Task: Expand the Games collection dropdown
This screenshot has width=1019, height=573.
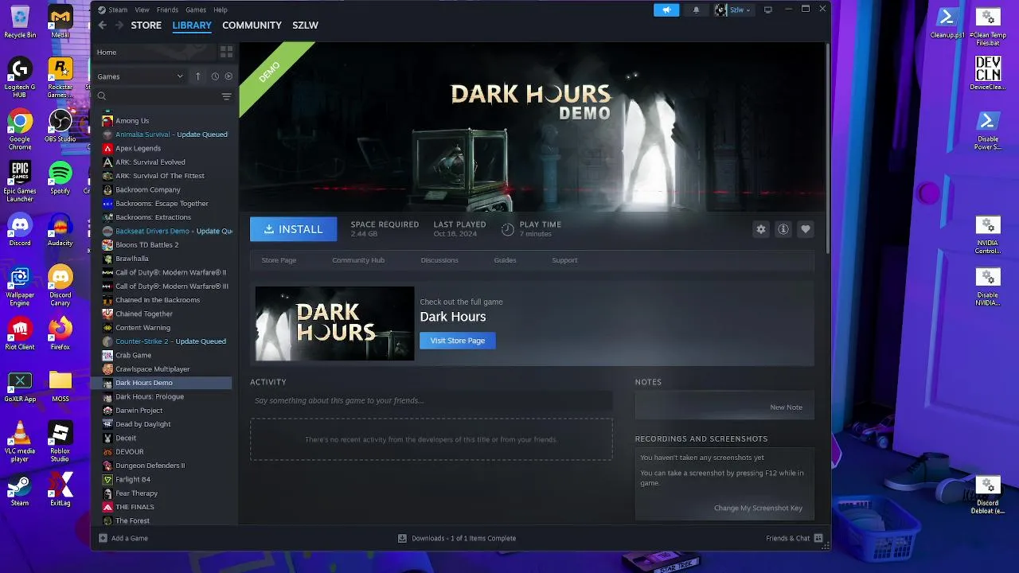Action: [x=140, y=76]
